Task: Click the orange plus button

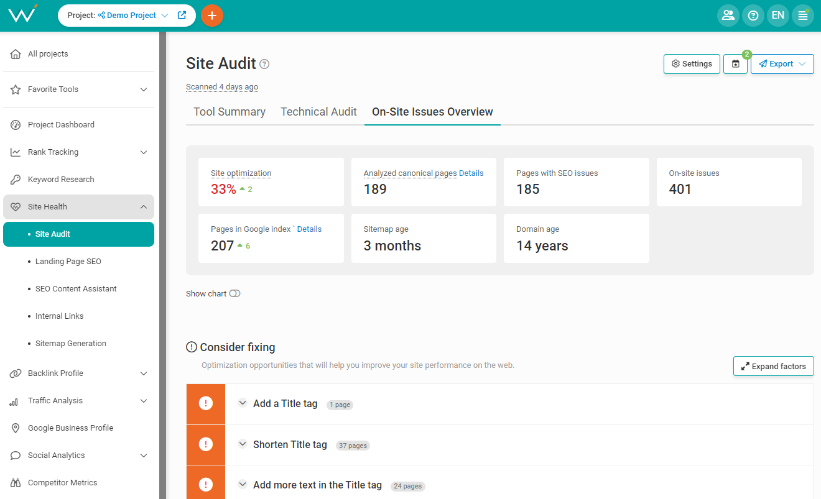Action: coord(212,15)
